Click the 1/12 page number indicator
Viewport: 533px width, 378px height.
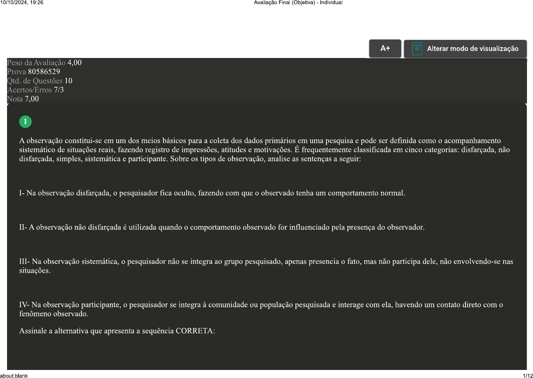(527, 376)
